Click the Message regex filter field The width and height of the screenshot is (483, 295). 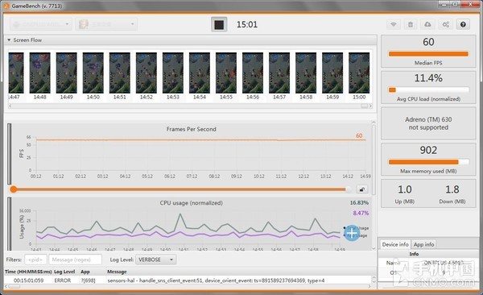coord(75,260)
